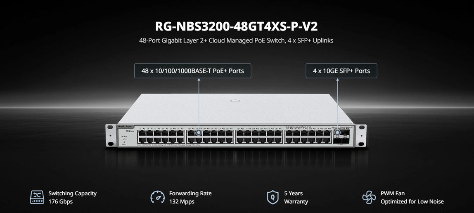This screenshot has height=213, width=474.
Task: Click the Forwarding Rate speedometer icon
Action: (x=157, y=197)
